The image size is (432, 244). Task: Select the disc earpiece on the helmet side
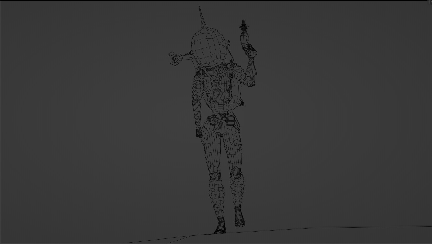[x=226, y=44]
